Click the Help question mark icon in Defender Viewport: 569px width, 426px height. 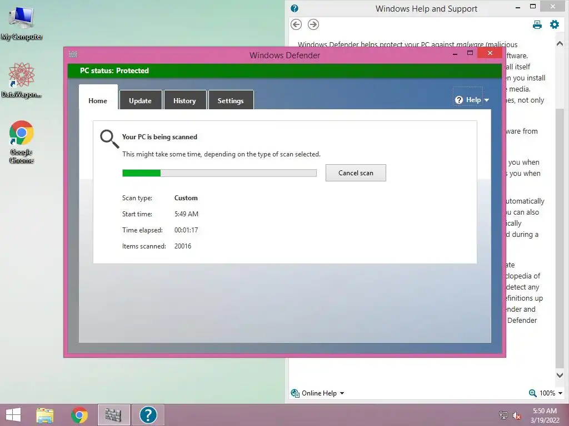click(459, 100)
